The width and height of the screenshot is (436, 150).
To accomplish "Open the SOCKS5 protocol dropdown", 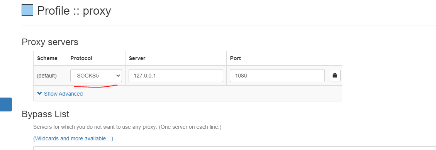I will click(96, 76).
